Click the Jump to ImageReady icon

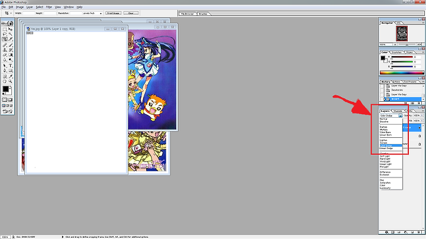tap(7, 111)
